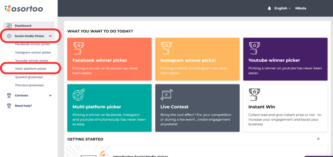This screenshot has height=157, width=333.
Task: Expand the Contests menu chevron
Action: 50,95
